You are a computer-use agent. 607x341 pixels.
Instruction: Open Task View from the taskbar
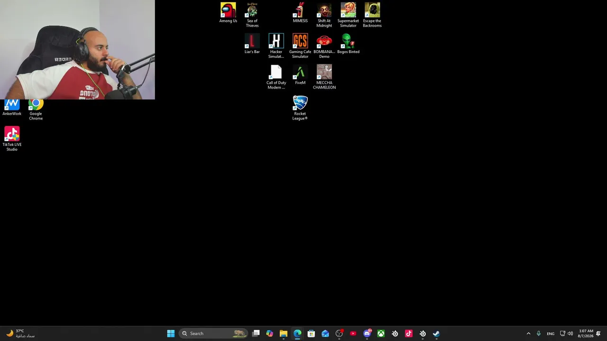pyautogui.click(x=256, y=333)
